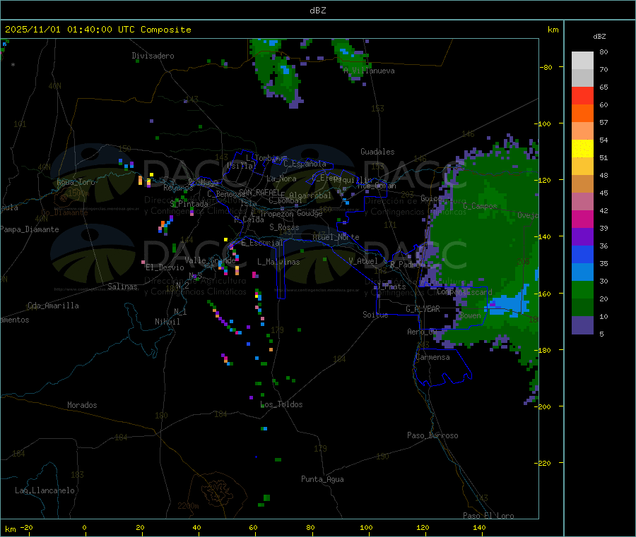
Task: Click the blue echo cell near Bowen
Action: click(507, 303)
